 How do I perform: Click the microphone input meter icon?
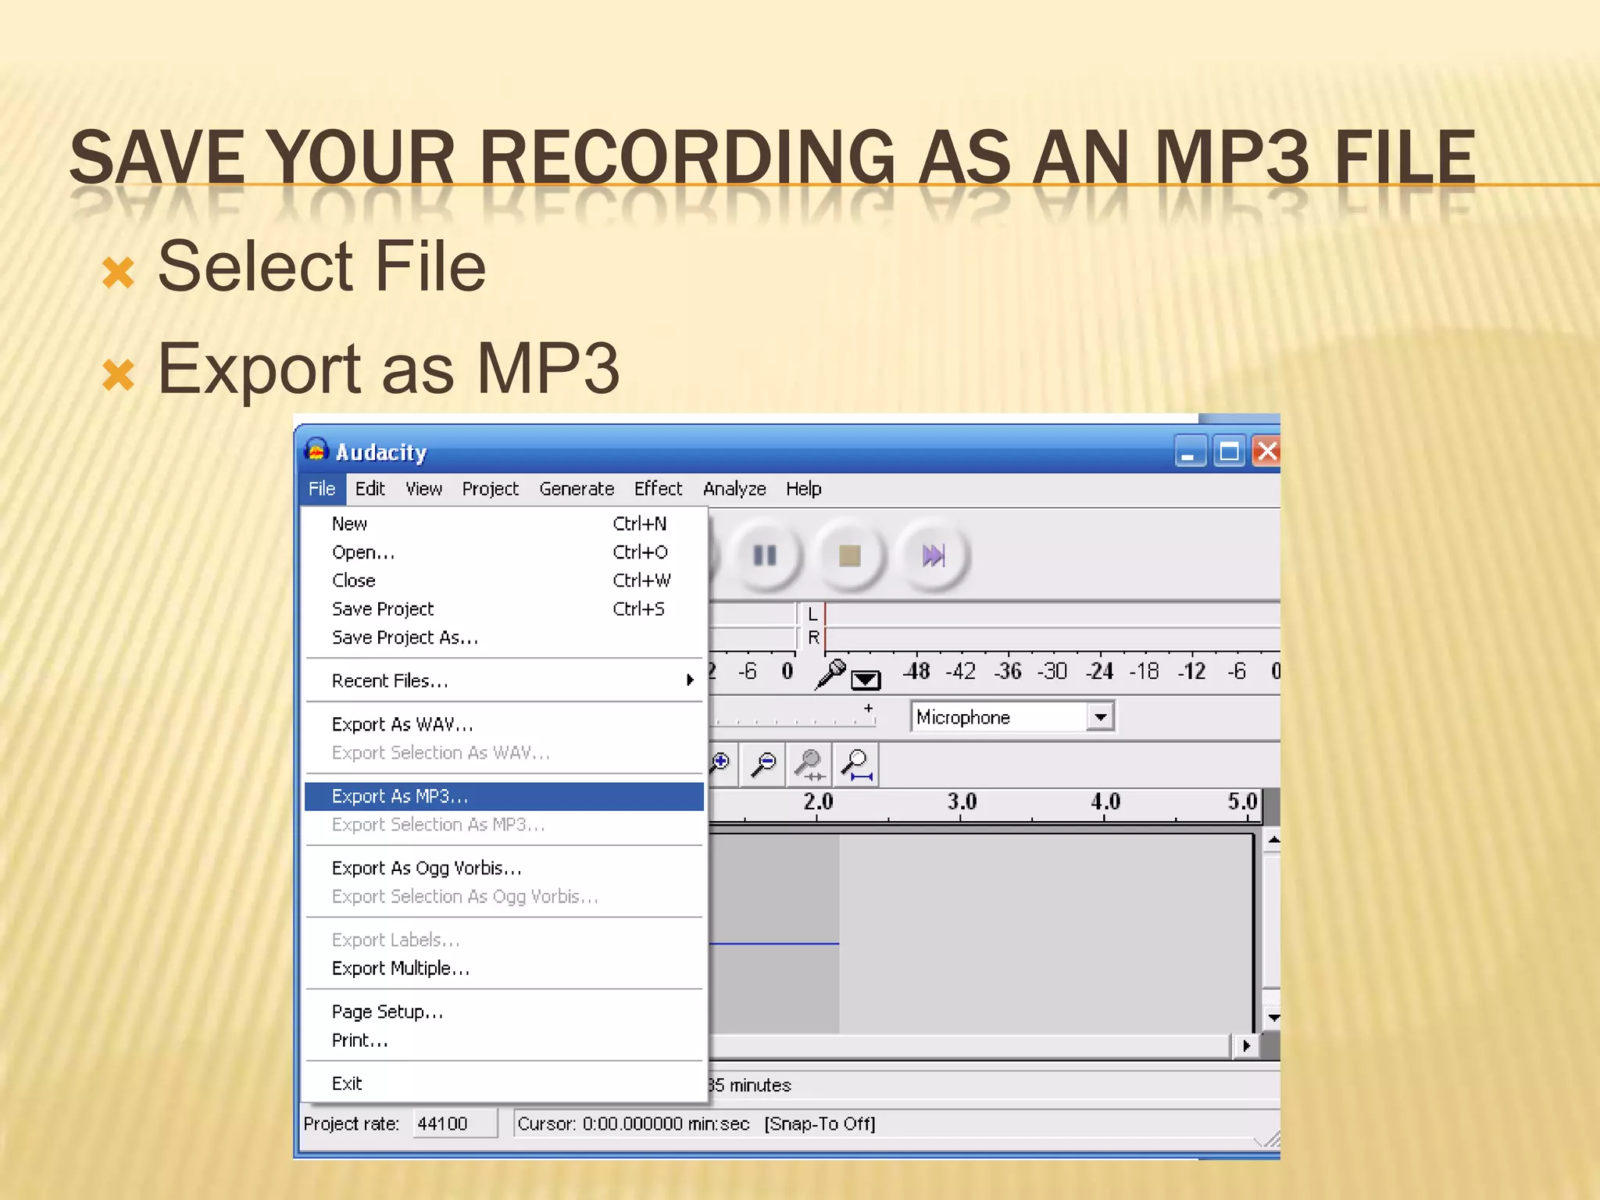tap(830, 673)
